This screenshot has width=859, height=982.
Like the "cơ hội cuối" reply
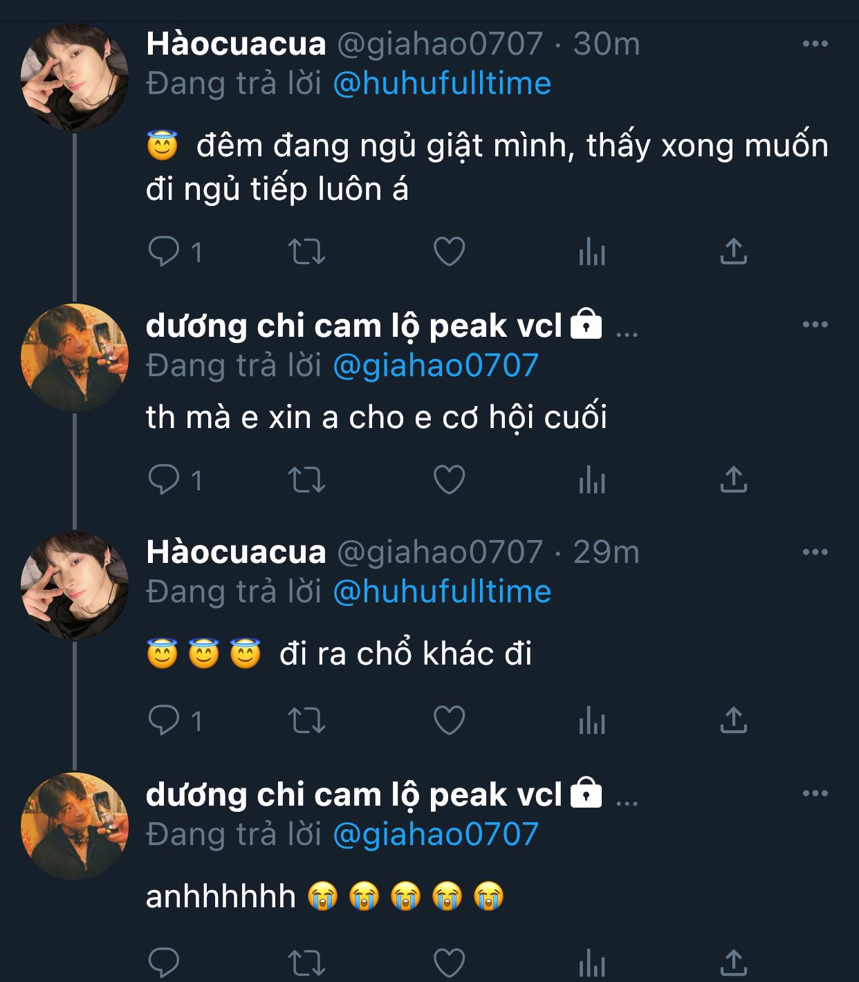tap(449, 480)
